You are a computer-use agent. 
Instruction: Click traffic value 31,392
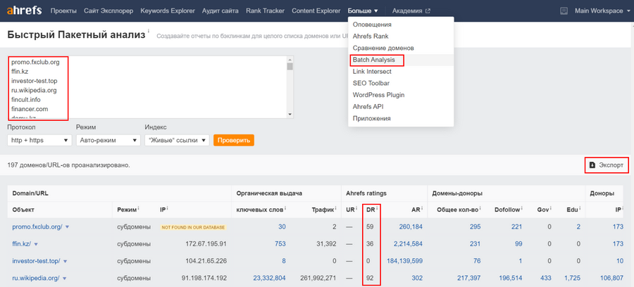tap(327, 244)
